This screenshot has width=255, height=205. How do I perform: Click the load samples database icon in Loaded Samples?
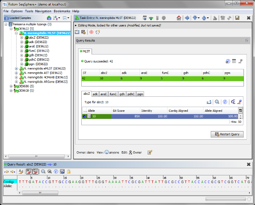point(49,18)
